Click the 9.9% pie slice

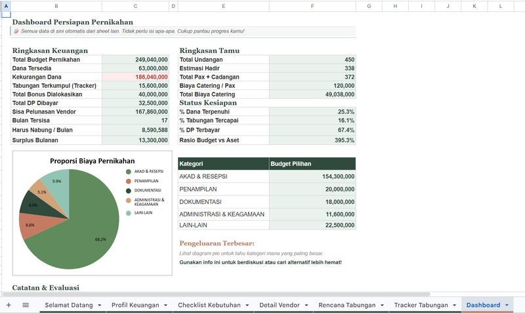58,187
